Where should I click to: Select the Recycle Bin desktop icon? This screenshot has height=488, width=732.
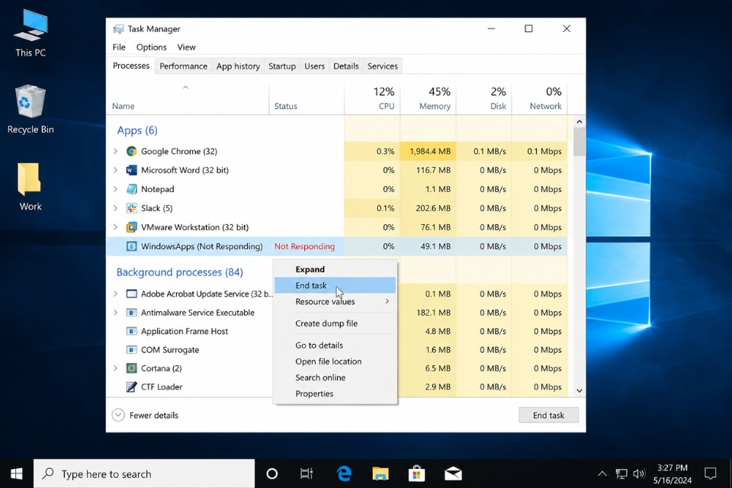[30, 110]
